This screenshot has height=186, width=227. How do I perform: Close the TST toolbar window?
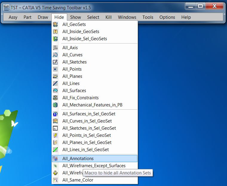pos(214,6)
